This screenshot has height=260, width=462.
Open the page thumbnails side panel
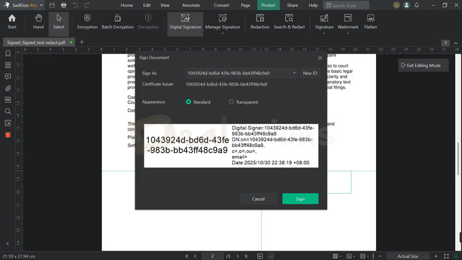pos(8,65)
